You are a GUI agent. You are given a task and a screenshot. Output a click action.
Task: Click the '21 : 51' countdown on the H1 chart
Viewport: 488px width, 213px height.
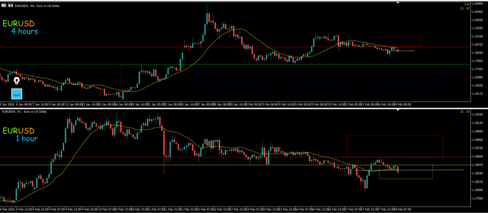click(x=465, y=112)
